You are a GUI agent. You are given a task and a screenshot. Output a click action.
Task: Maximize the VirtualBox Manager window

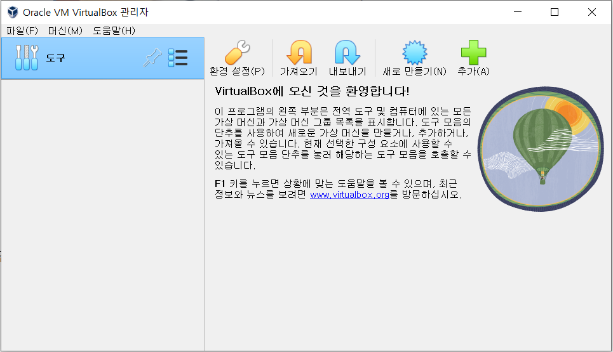(x=555, y=12)
